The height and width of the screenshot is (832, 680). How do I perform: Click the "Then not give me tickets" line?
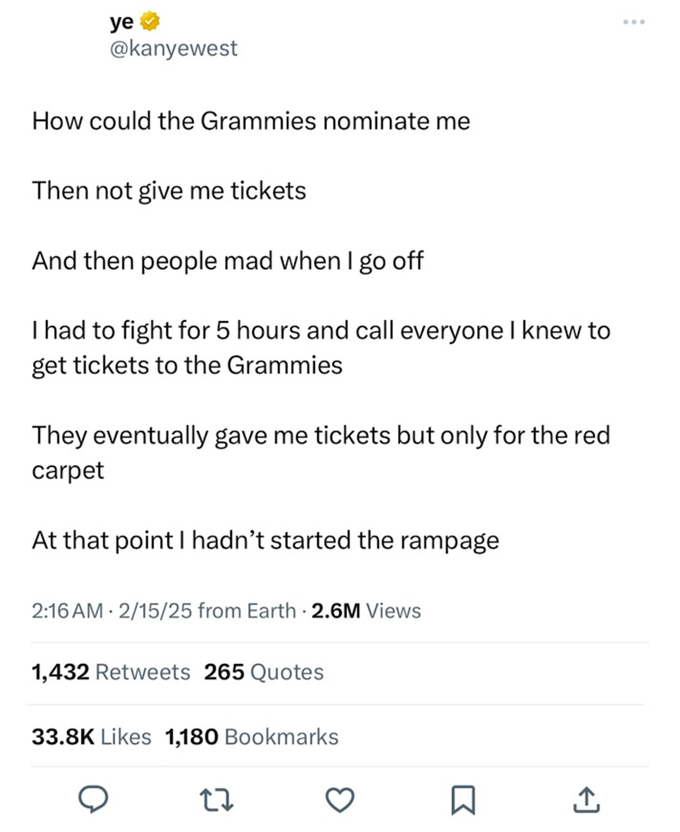169,190
